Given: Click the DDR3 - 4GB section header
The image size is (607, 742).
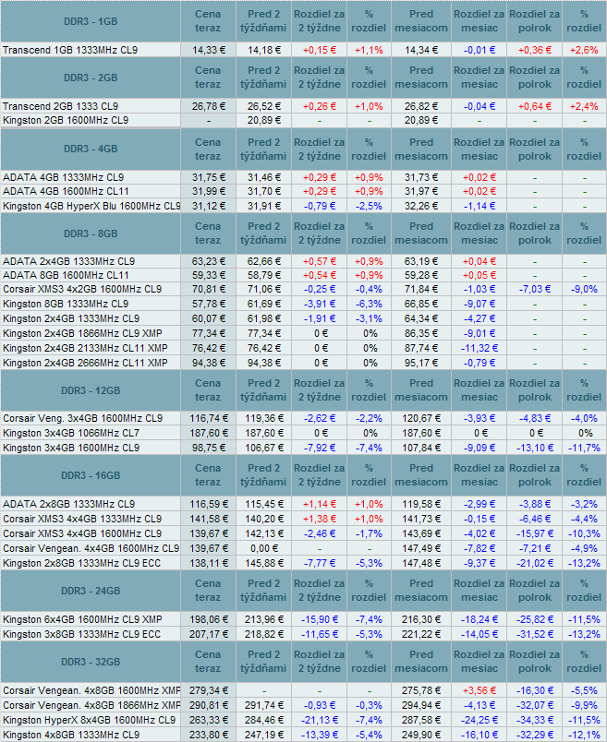Looking at the screenshot, I should (91, 149).
